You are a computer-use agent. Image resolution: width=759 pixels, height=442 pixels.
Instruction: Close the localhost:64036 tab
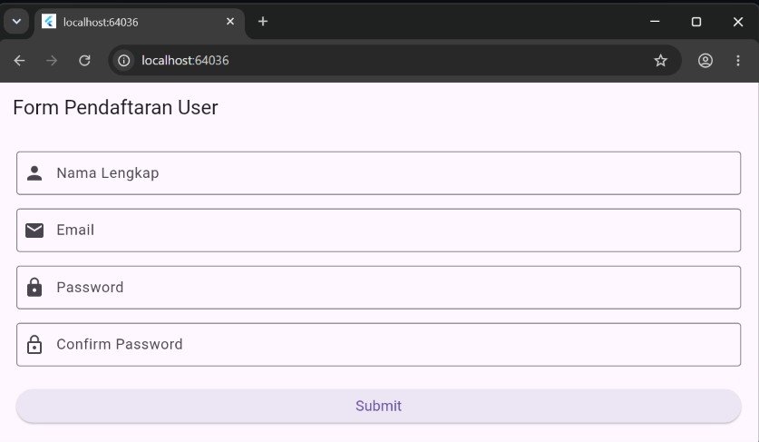pyautogui.click(x=230, y=21)
